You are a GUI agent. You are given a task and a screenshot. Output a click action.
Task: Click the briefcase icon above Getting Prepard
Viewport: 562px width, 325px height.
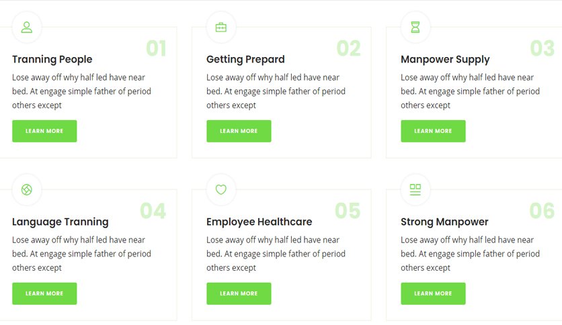click(220, 28)
